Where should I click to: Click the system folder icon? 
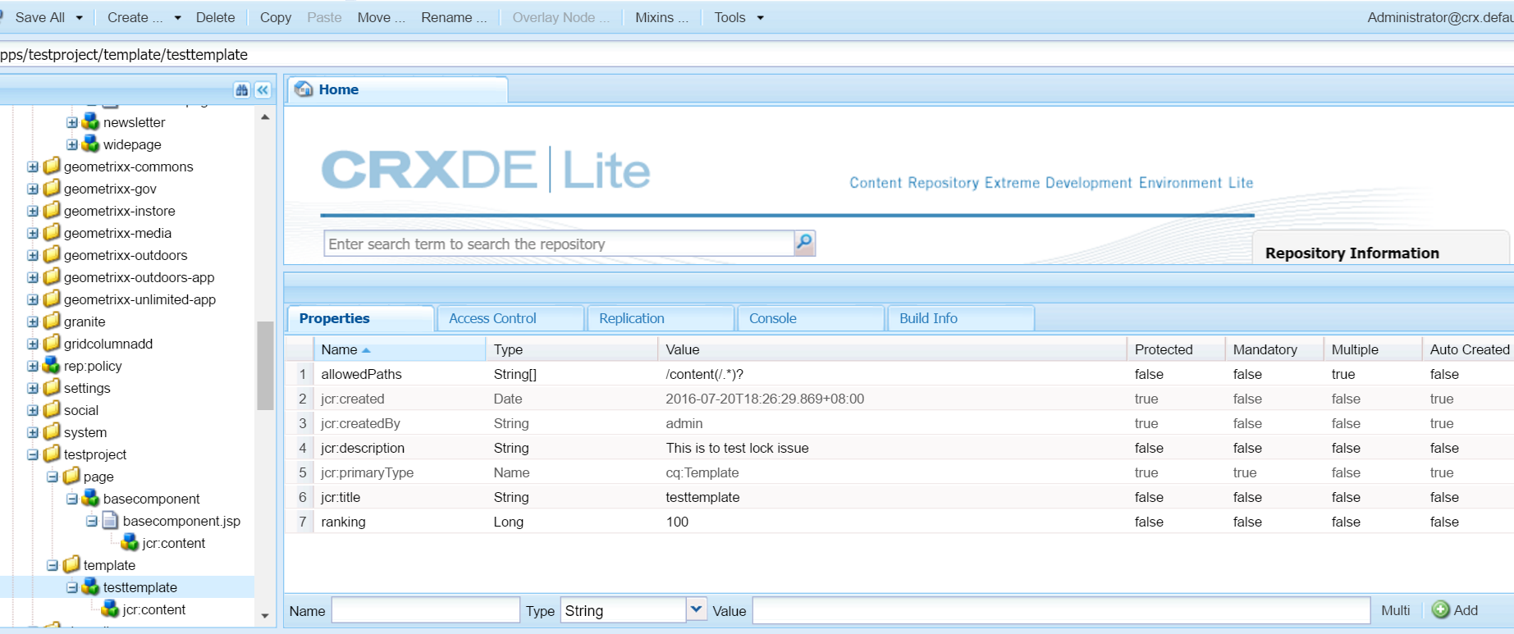(52, 432)
